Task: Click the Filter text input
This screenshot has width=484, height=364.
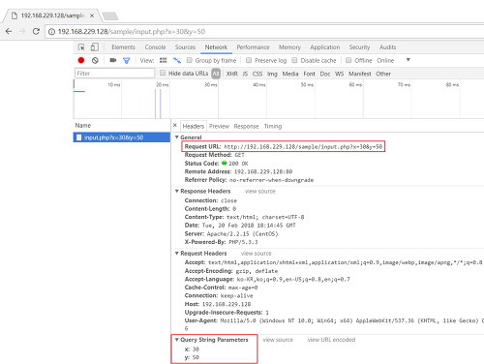Action: 114,74
